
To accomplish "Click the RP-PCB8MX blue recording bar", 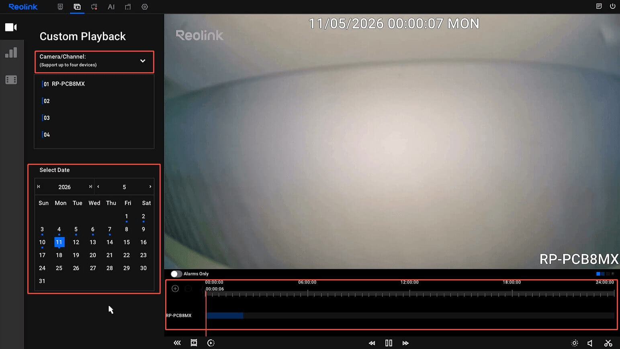I will (225, 316).
